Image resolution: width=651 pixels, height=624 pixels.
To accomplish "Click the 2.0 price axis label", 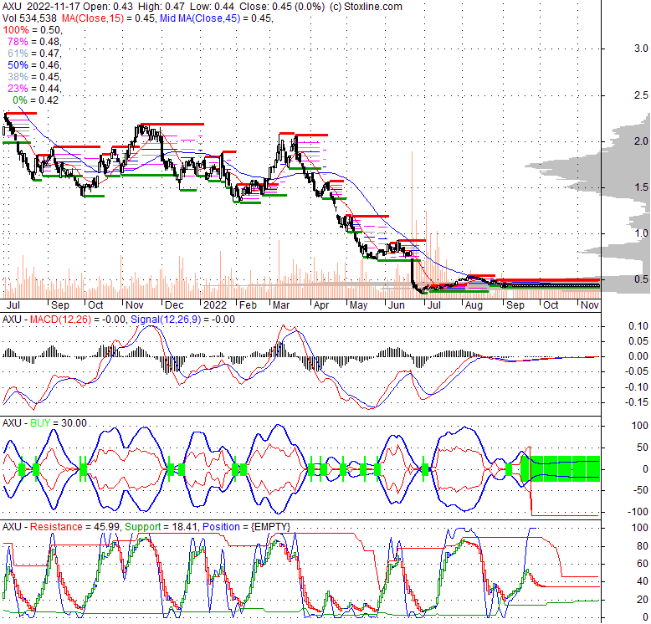I will (x=641, y=141).
